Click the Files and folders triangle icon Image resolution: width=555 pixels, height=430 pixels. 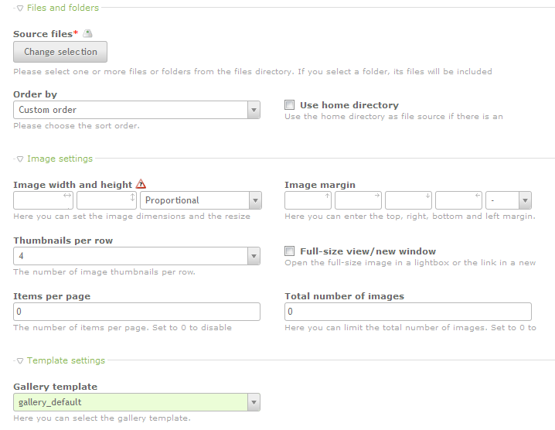coord(20,8)
